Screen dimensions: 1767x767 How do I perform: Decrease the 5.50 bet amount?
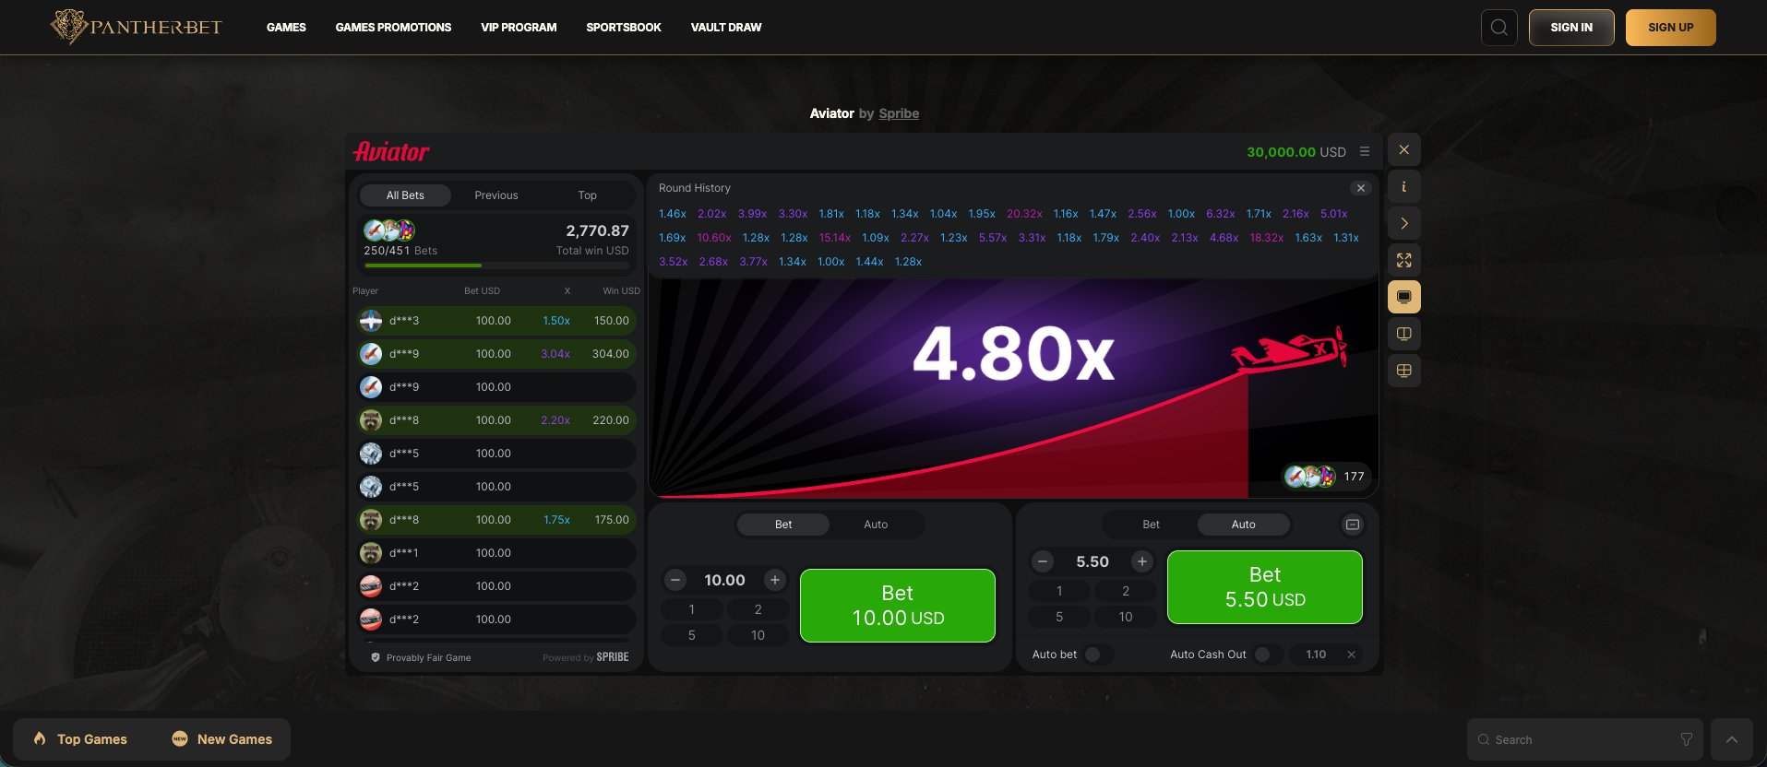1043,561
